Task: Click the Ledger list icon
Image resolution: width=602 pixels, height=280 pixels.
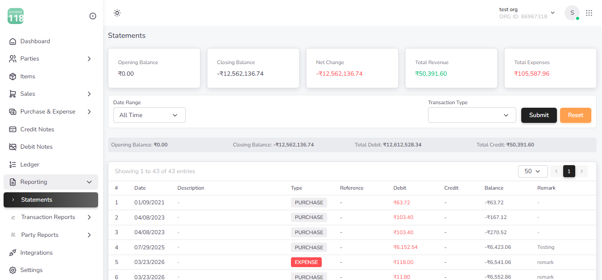Action: [x=12, y=165]
